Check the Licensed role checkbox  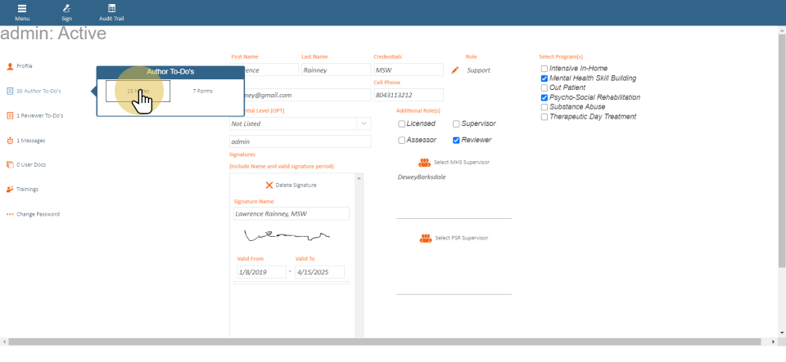coord(402,124)
